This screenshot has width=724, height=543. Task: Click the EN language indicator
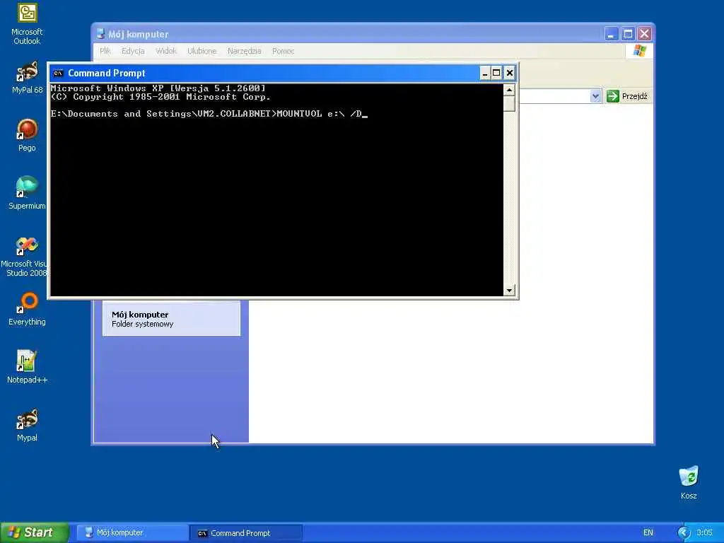point(648,533)
